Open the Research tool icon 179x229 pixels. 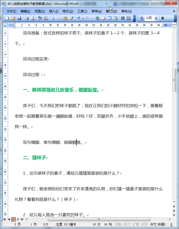click(46, 18)
